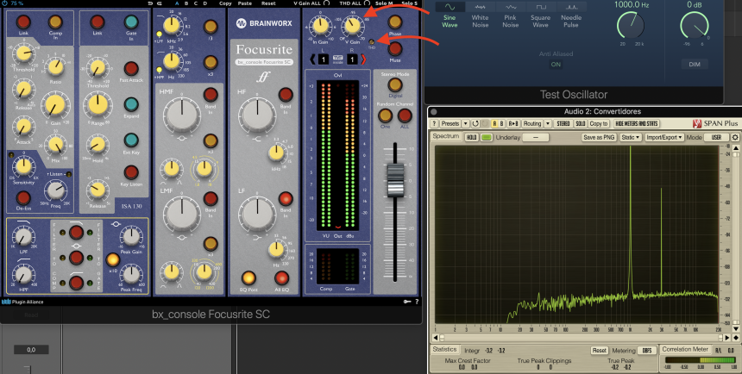This screenshot has height=374, width=742.
Task: Select Sine Wave generator in Test Oscillator
Action: click(450, 16)
